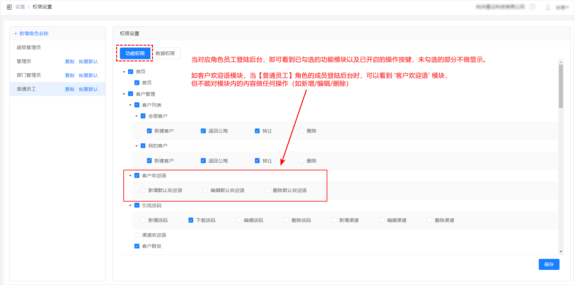This screenshot has width=574, height=285.
Task: Enable 编辑默认欢迎语 permission
Action: coord(205,191)
